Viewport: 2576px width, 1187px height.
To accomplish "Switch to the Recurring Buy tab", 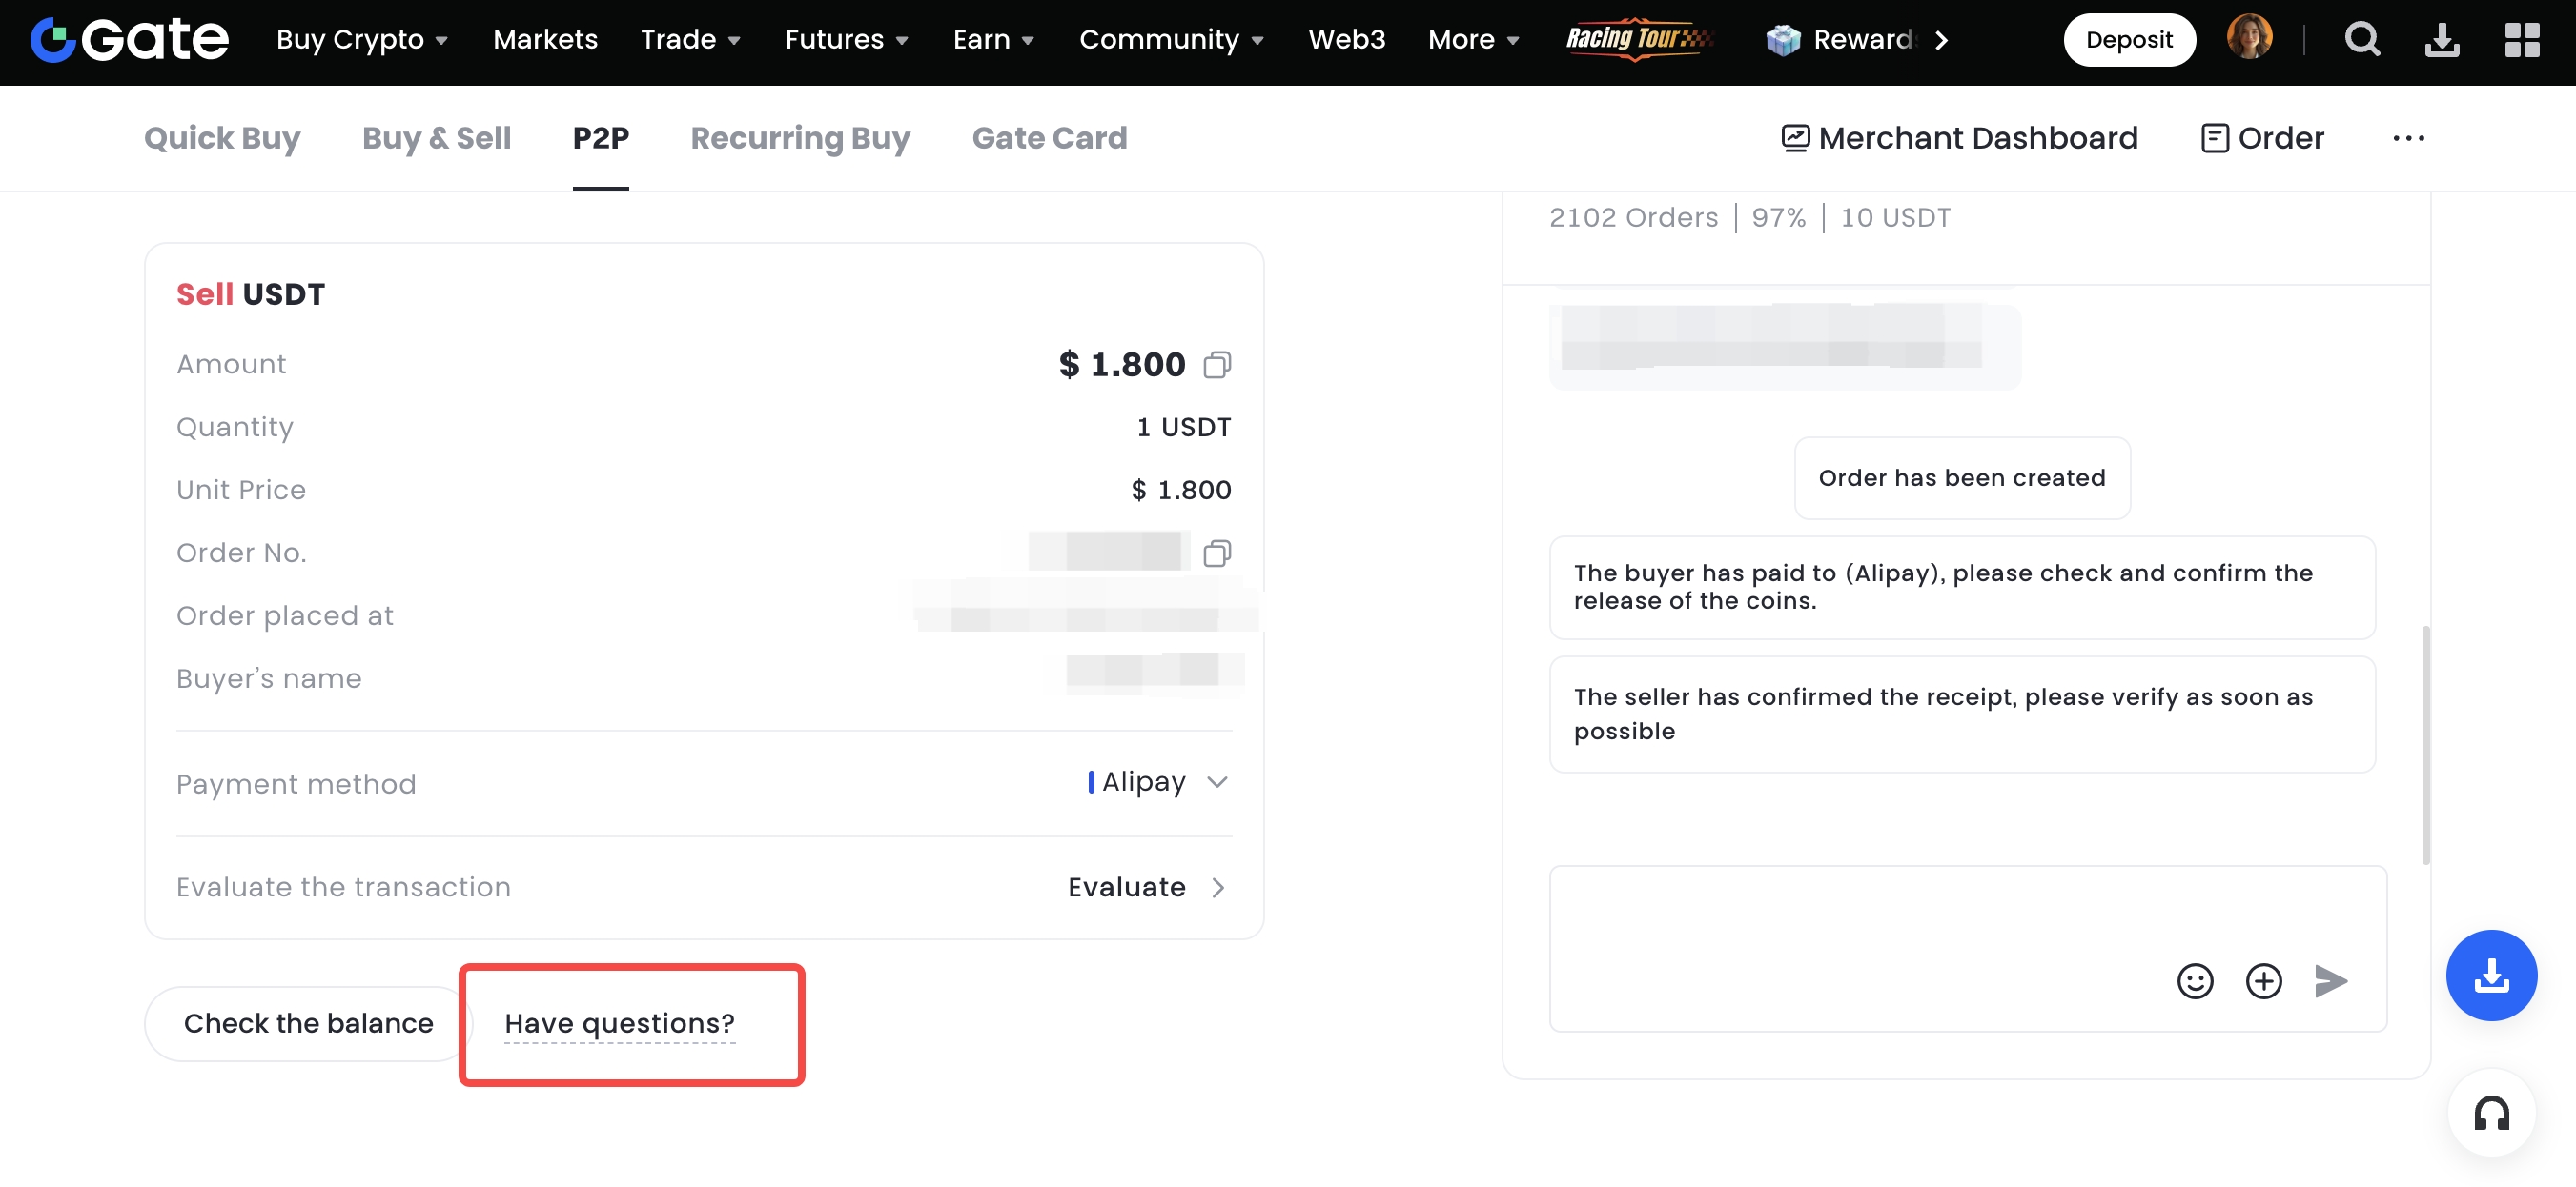I will coord(800,138).
